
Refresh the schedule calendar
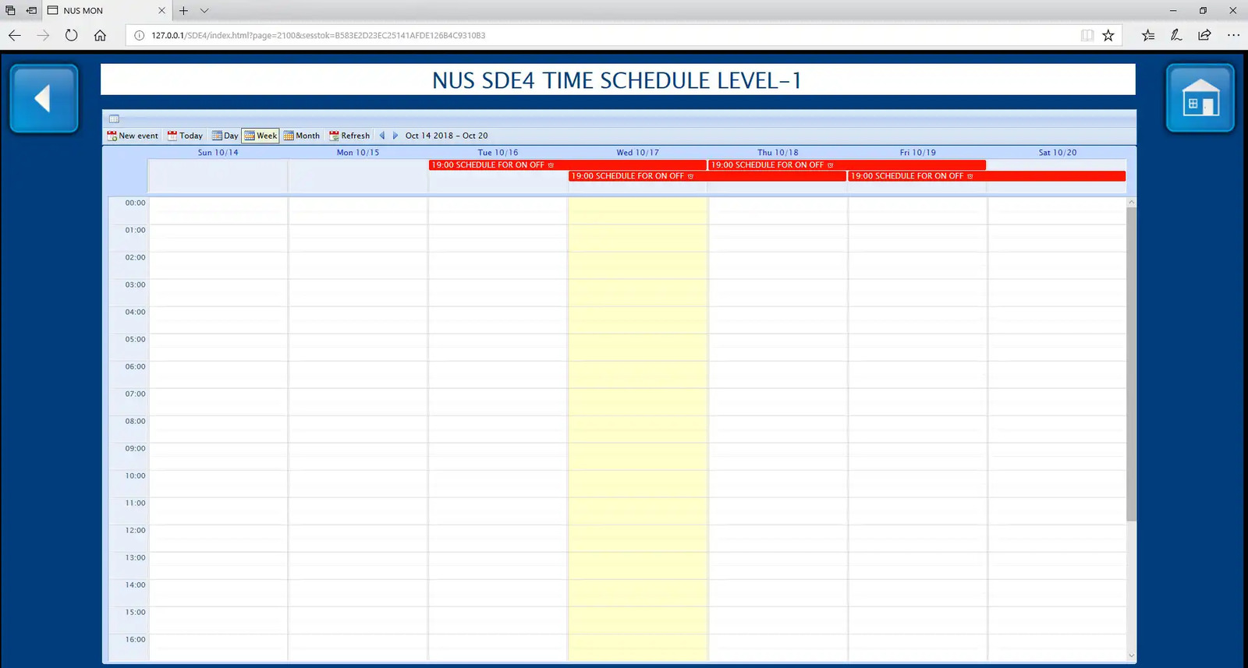pos(349,136)
